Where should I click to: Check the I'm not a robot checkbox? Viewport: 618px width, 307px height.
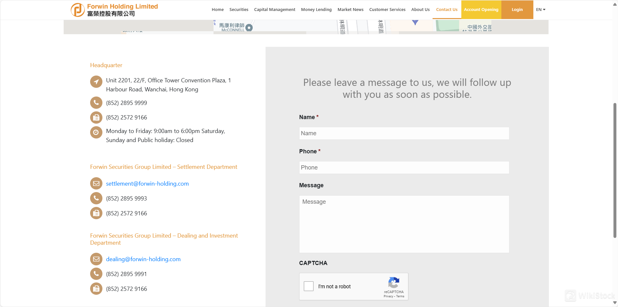point(308,286)
